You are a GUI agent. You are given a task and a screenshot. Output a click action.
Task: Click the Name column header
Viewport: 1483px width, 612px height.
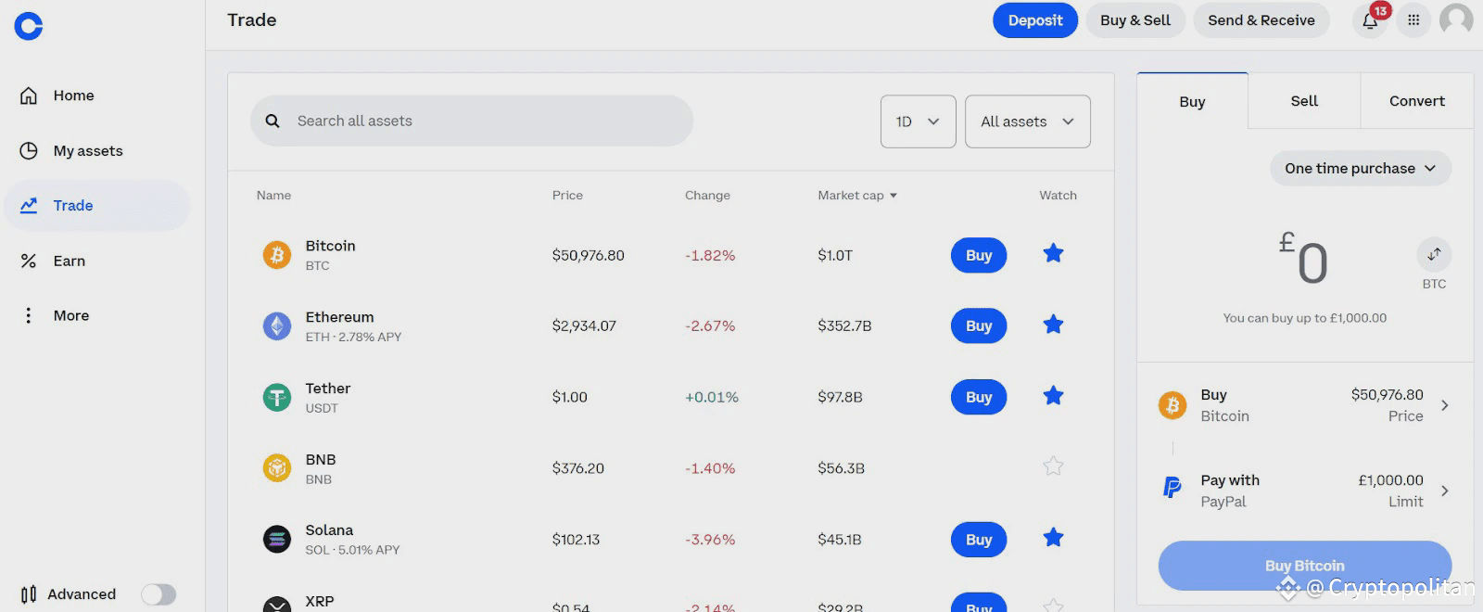(273, 195)
